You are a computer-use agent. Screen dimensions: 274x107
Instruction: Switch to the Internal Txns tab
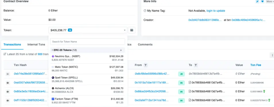[x=36, y=45]
